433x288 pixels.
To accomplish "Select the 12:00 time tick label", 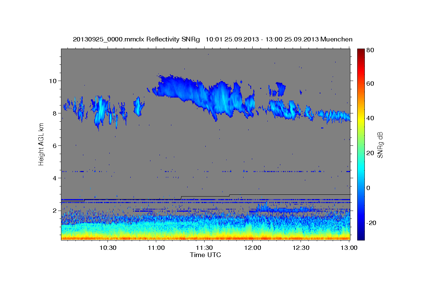I will tap(253, 248).
